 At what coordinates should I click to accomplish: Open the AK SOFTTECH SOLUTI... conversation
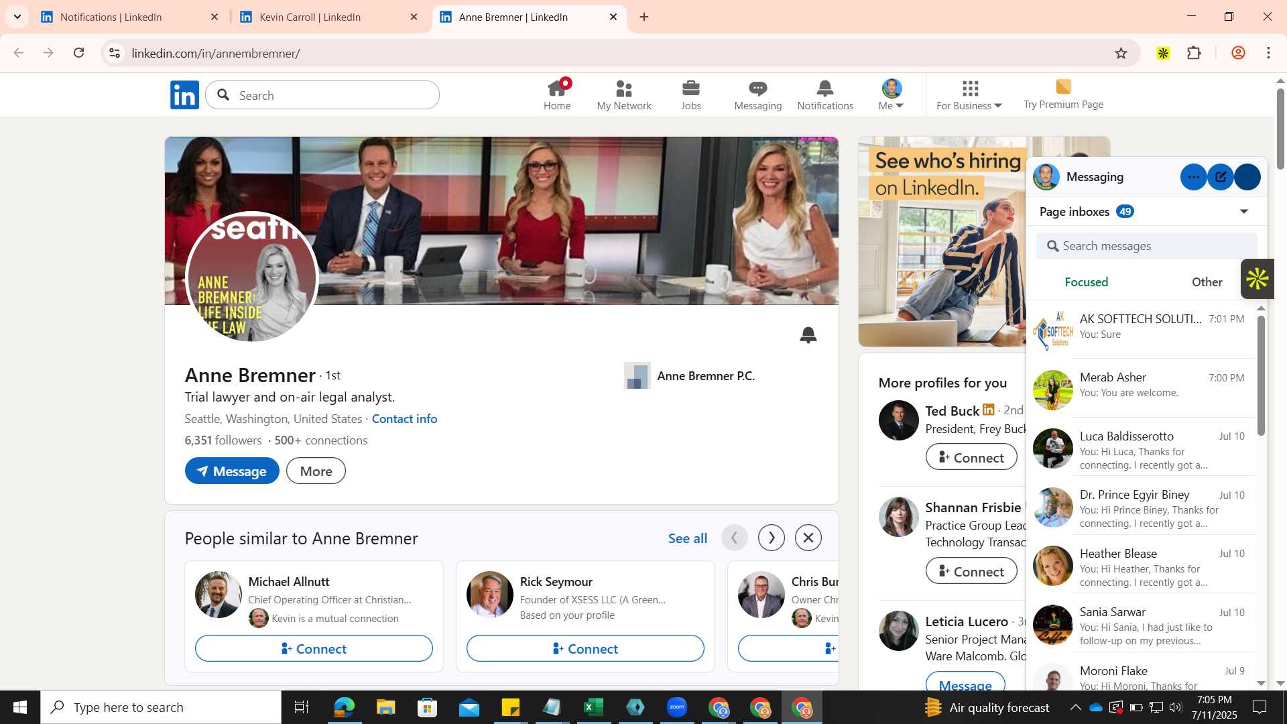[x=1140, y=329]
